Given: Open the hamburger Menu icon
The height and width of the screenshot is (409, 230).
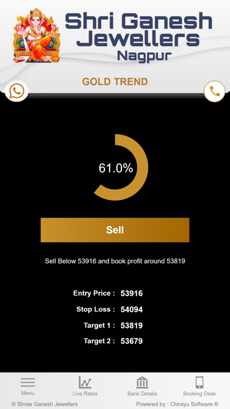Looking at the screenshot, I should pos(28,383).
